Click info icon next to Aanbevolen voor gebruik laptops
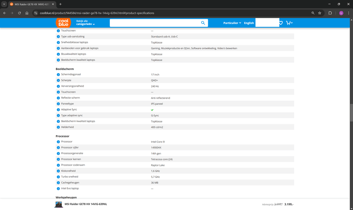 tap(58, 48)
